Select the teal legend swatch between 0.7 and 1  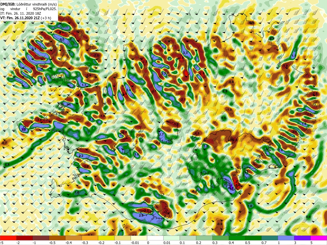point(270,238)
